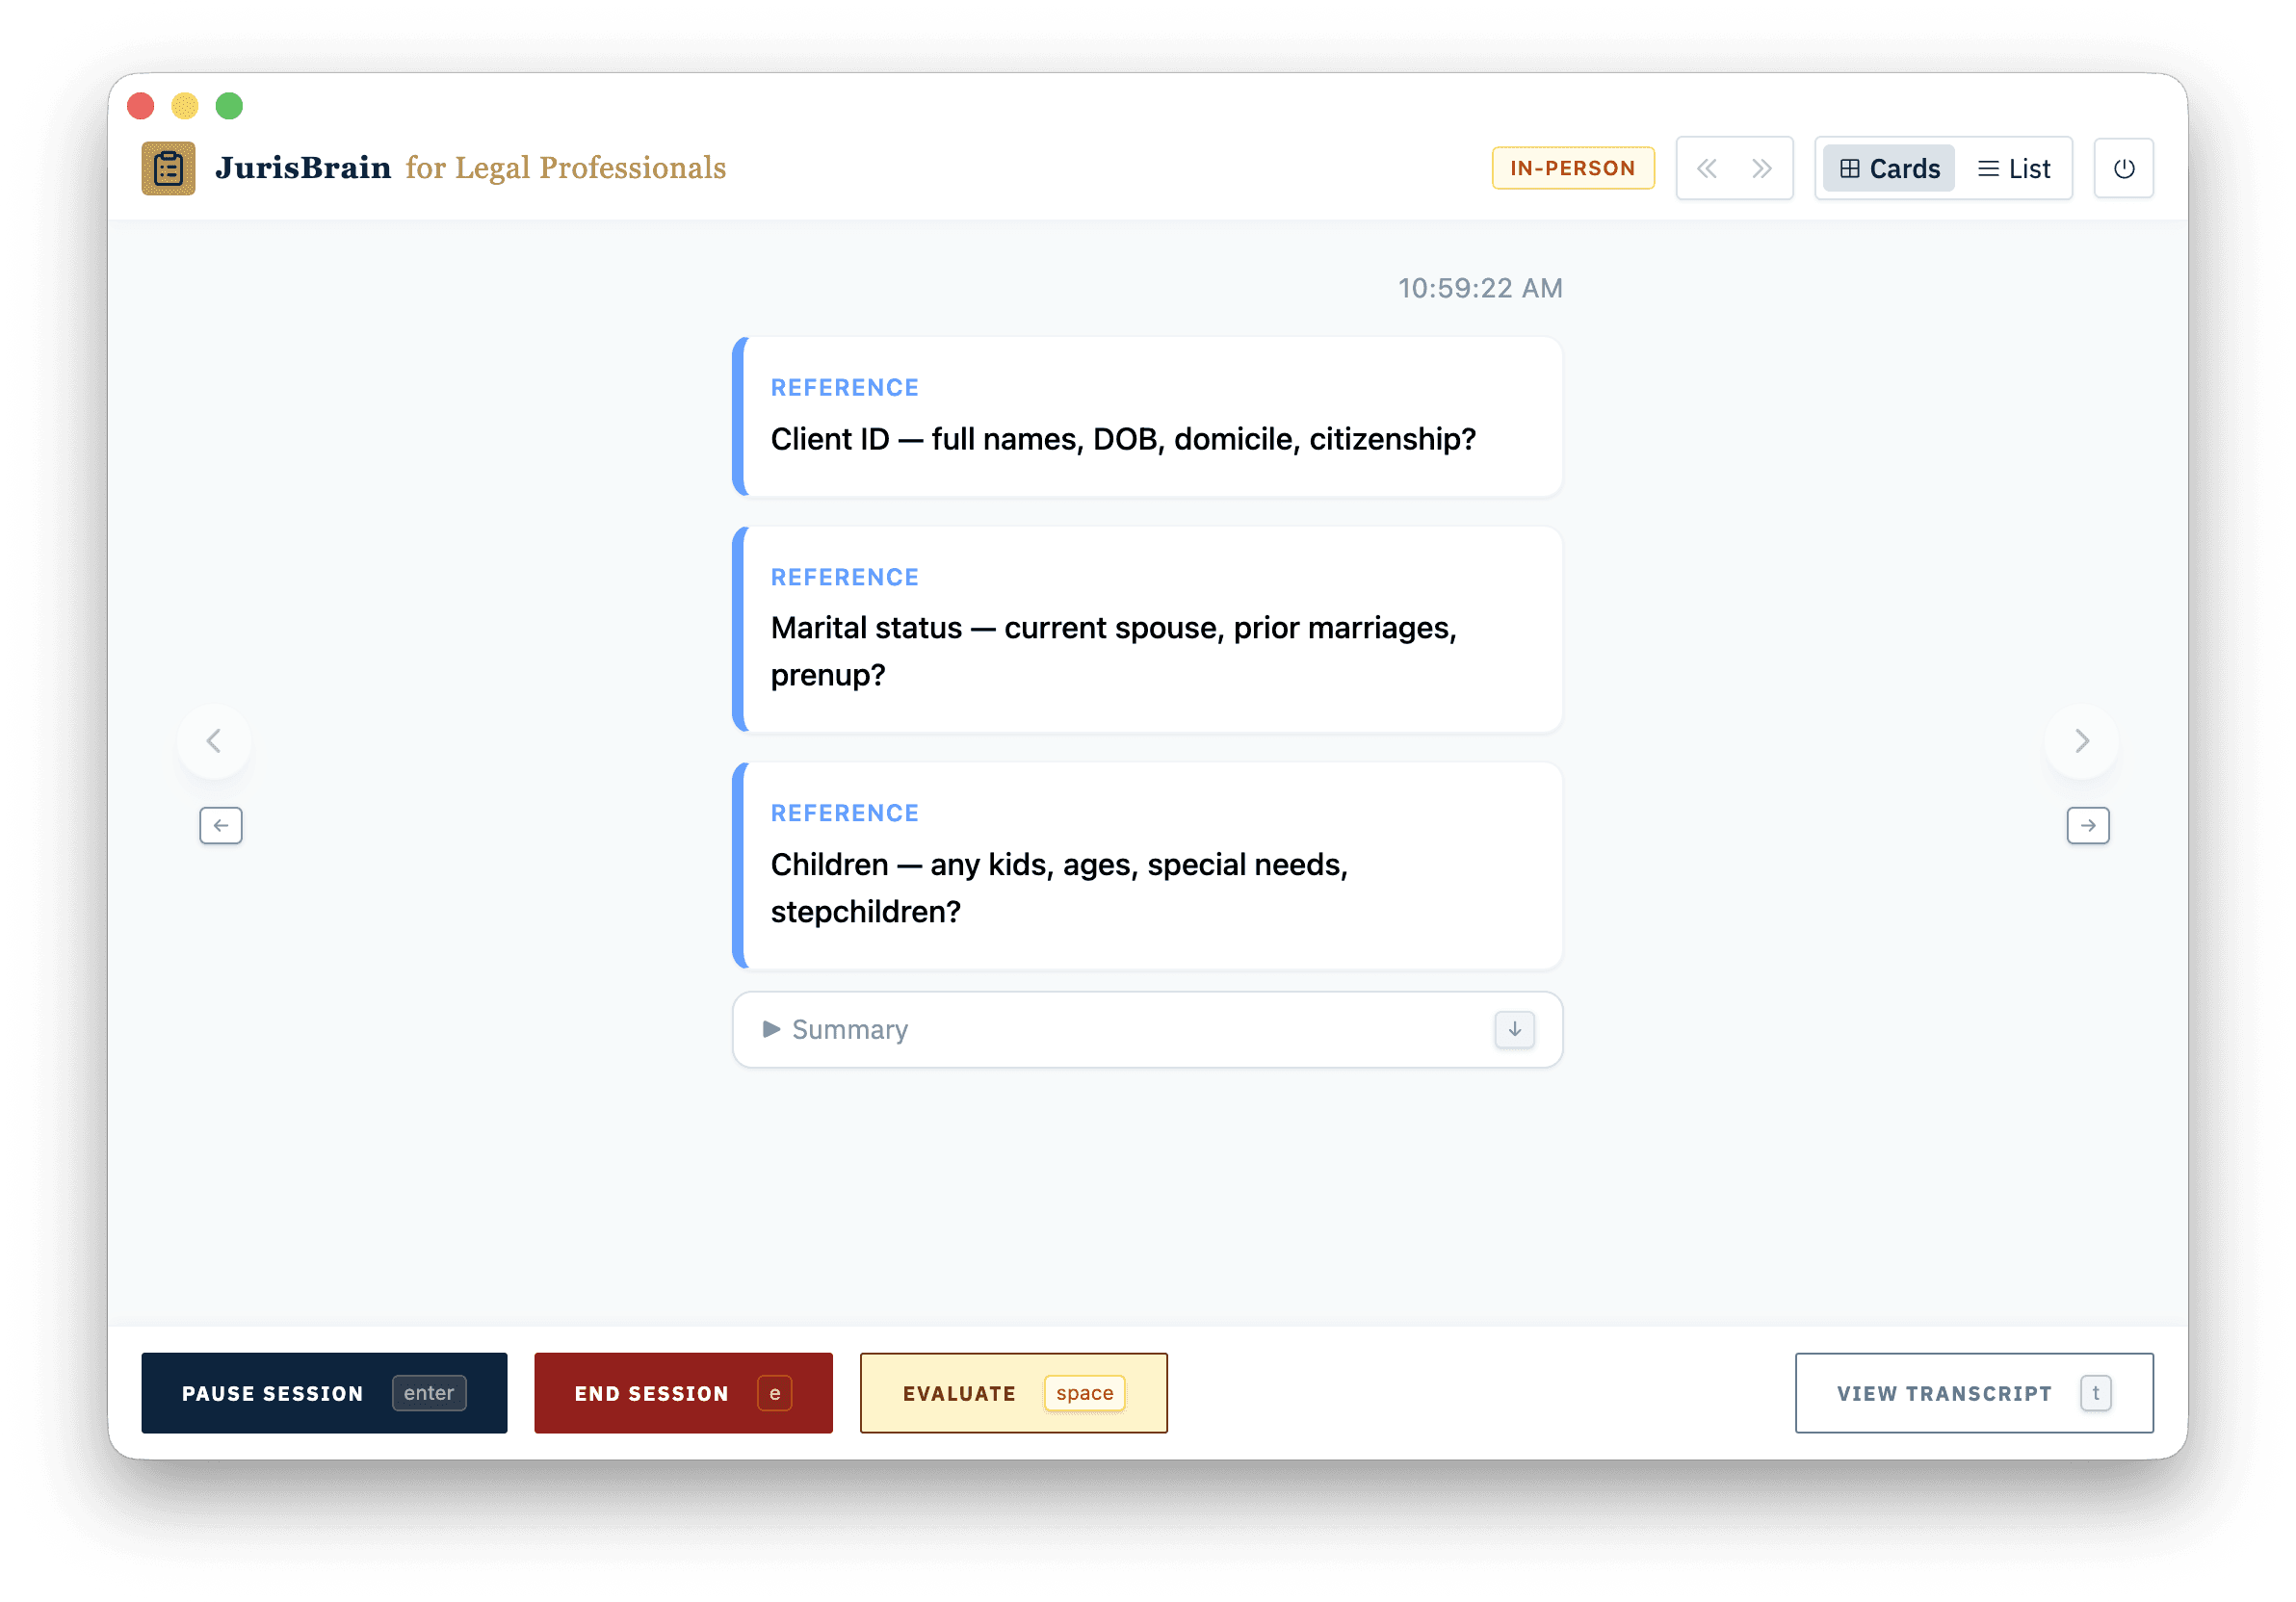Click the double-right forward chevrons icon

[1761, 168]
